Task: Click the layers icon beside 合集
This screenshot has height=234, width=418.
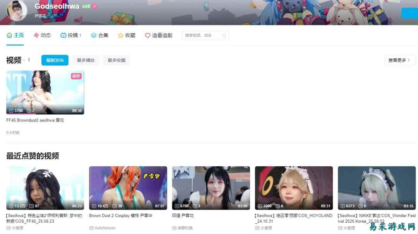Action: click(x=94, y=35)
